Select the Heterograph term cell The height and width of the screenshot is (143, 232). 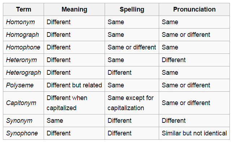pos(23,73)
